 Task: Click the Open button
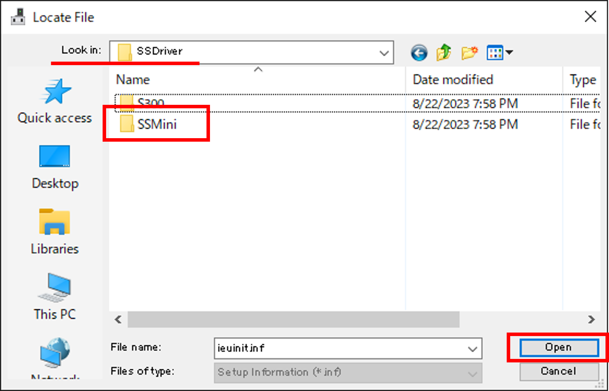pos(559,347)
